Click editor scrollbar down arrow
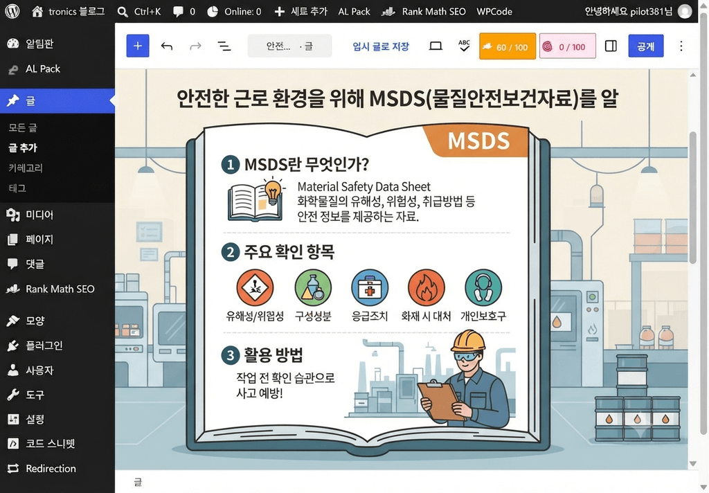 [692, 464]
